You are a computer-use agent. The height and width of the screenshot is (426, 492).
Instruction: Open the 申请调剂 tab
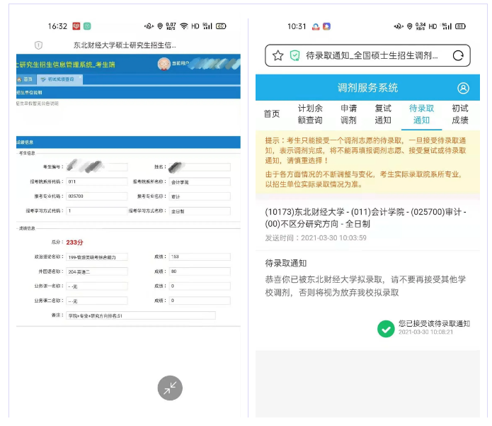[348, 114]
